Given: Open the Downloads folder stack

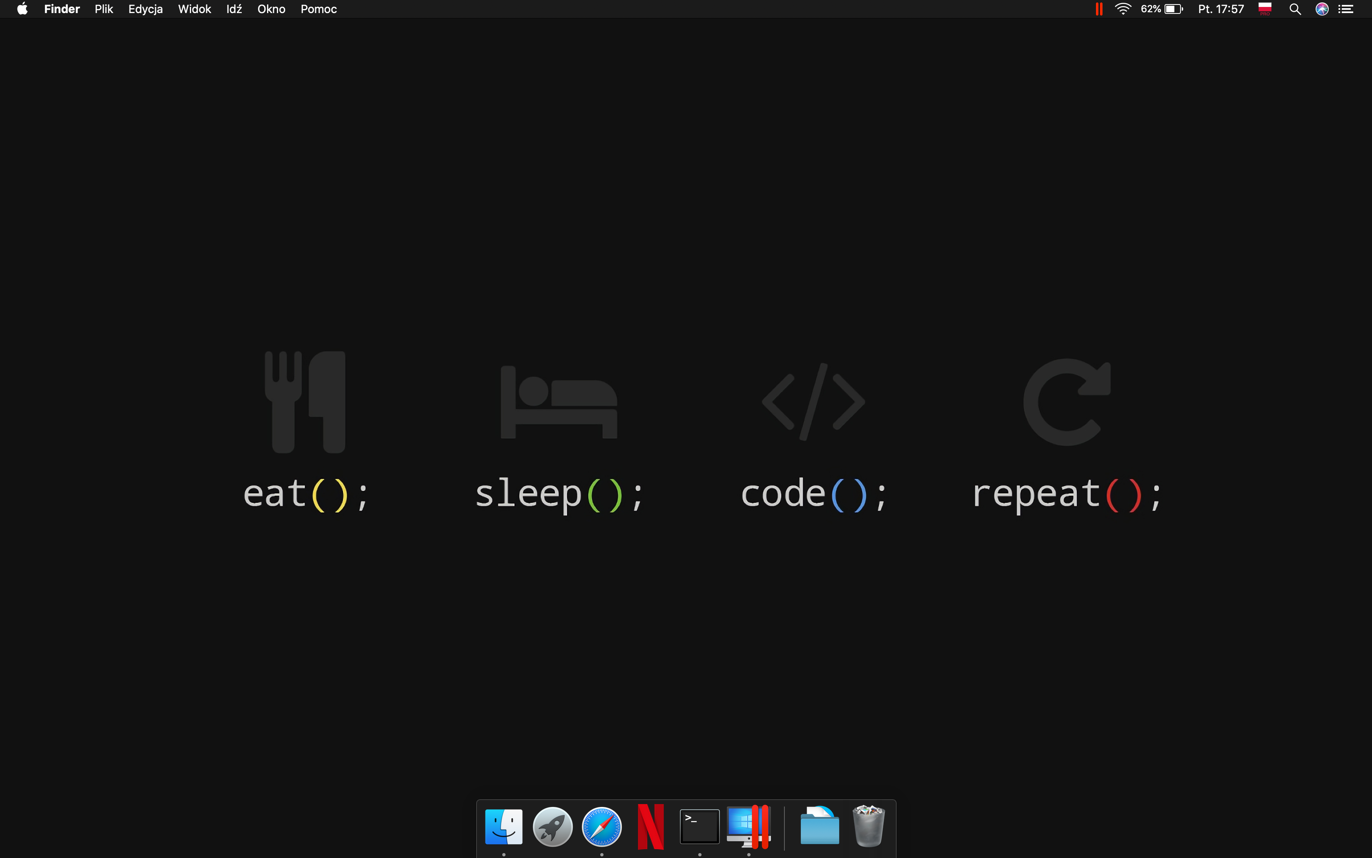Looking at the screenshot, I should pos(819,826).
